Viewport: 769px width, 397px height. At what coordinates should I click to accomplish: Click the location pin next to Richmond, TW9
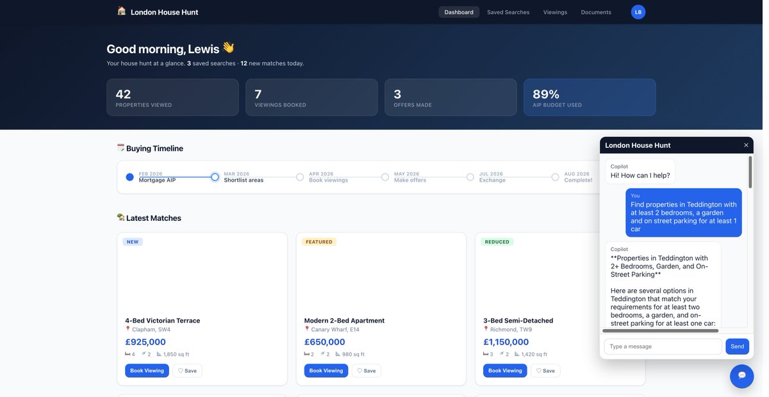point(486,329)
